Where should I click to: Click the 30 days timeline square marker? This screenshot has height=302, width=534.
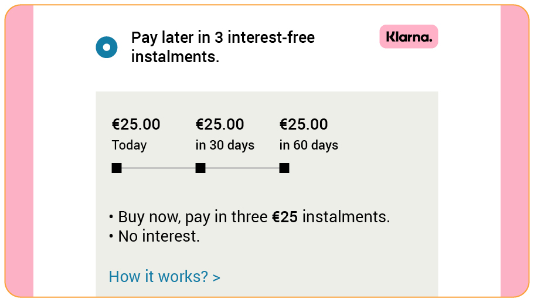tap(200, 168)
